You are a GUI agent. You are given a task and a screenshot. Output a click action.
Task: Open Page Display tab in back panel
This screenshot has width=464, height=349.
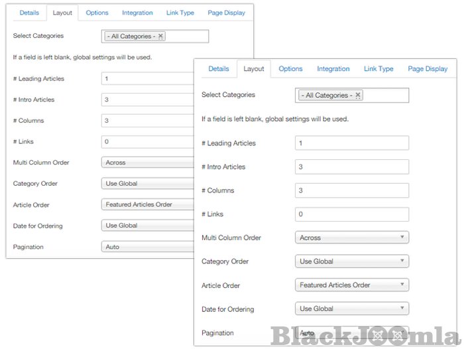point(225,13)
